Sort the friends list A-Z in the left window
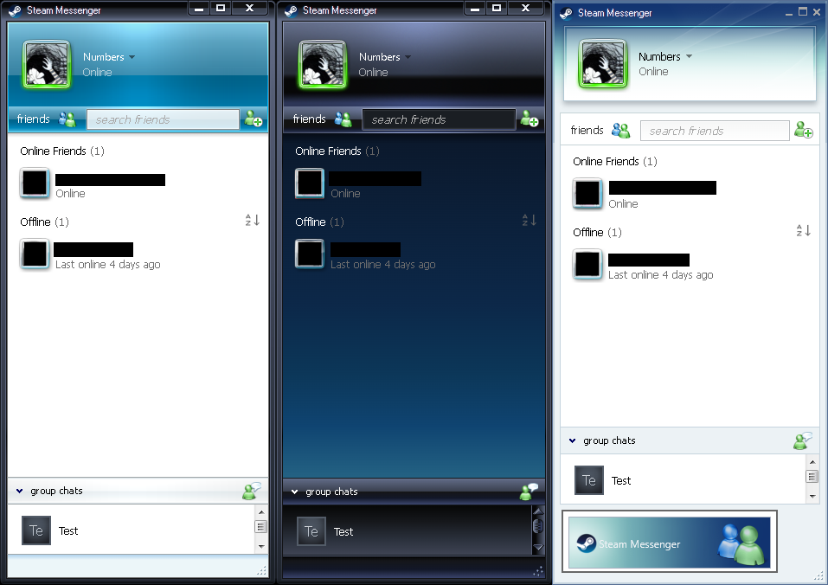Screen dimensions: 828x585 (x=253, y=220)
